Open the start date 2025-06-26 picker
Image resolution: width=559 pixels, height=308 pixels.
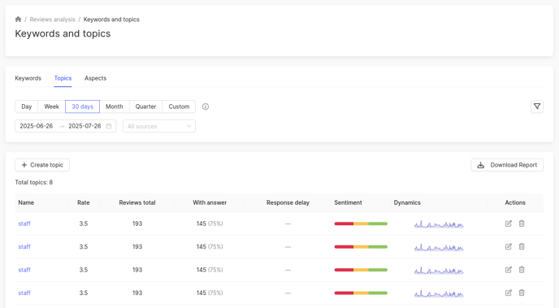coord(37,126)
